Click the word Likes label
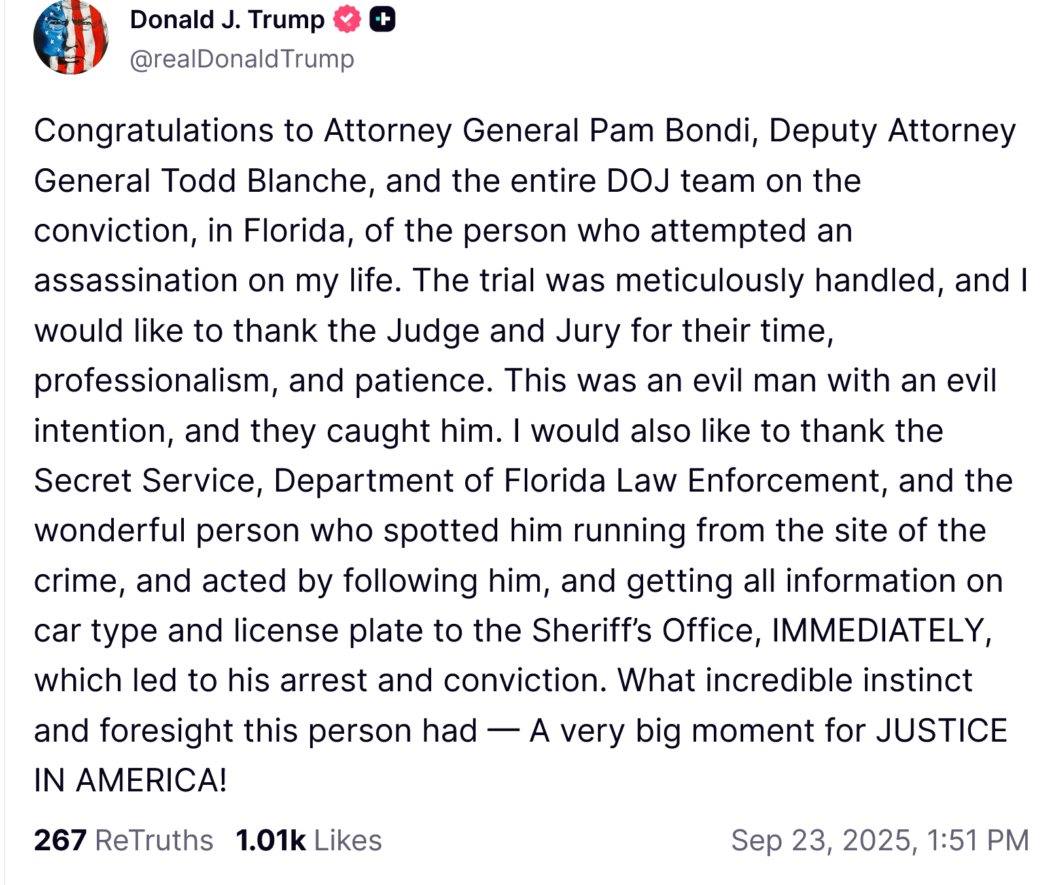This screenshot has height=885, width=1054. pyautogui.click(x=348, y=840)
